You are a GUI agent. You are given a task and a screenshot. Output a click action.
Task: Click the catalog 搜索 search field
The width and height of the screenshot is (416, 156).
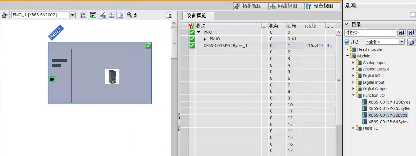point(370,33)
